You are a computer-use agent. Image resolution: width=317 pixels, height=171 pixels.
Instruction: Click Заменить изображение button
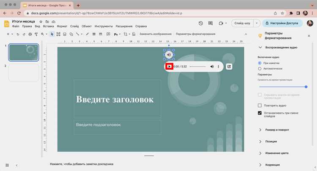pos(155,34)
